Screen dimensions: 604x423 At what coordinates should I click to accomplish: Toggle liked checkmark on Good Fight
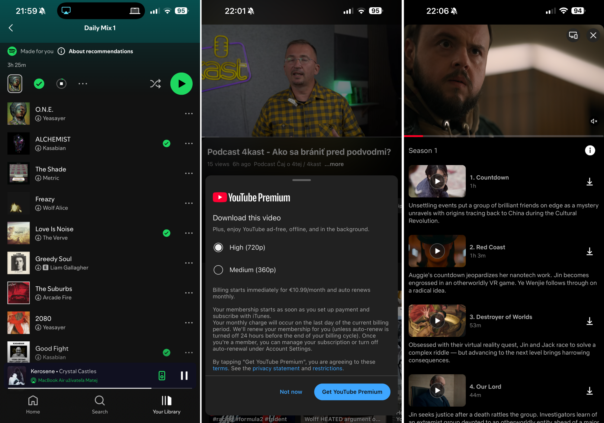coord(166,353)
